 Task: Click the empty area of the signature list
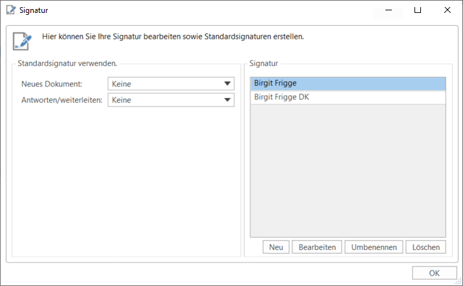click(x=347, y=168)
